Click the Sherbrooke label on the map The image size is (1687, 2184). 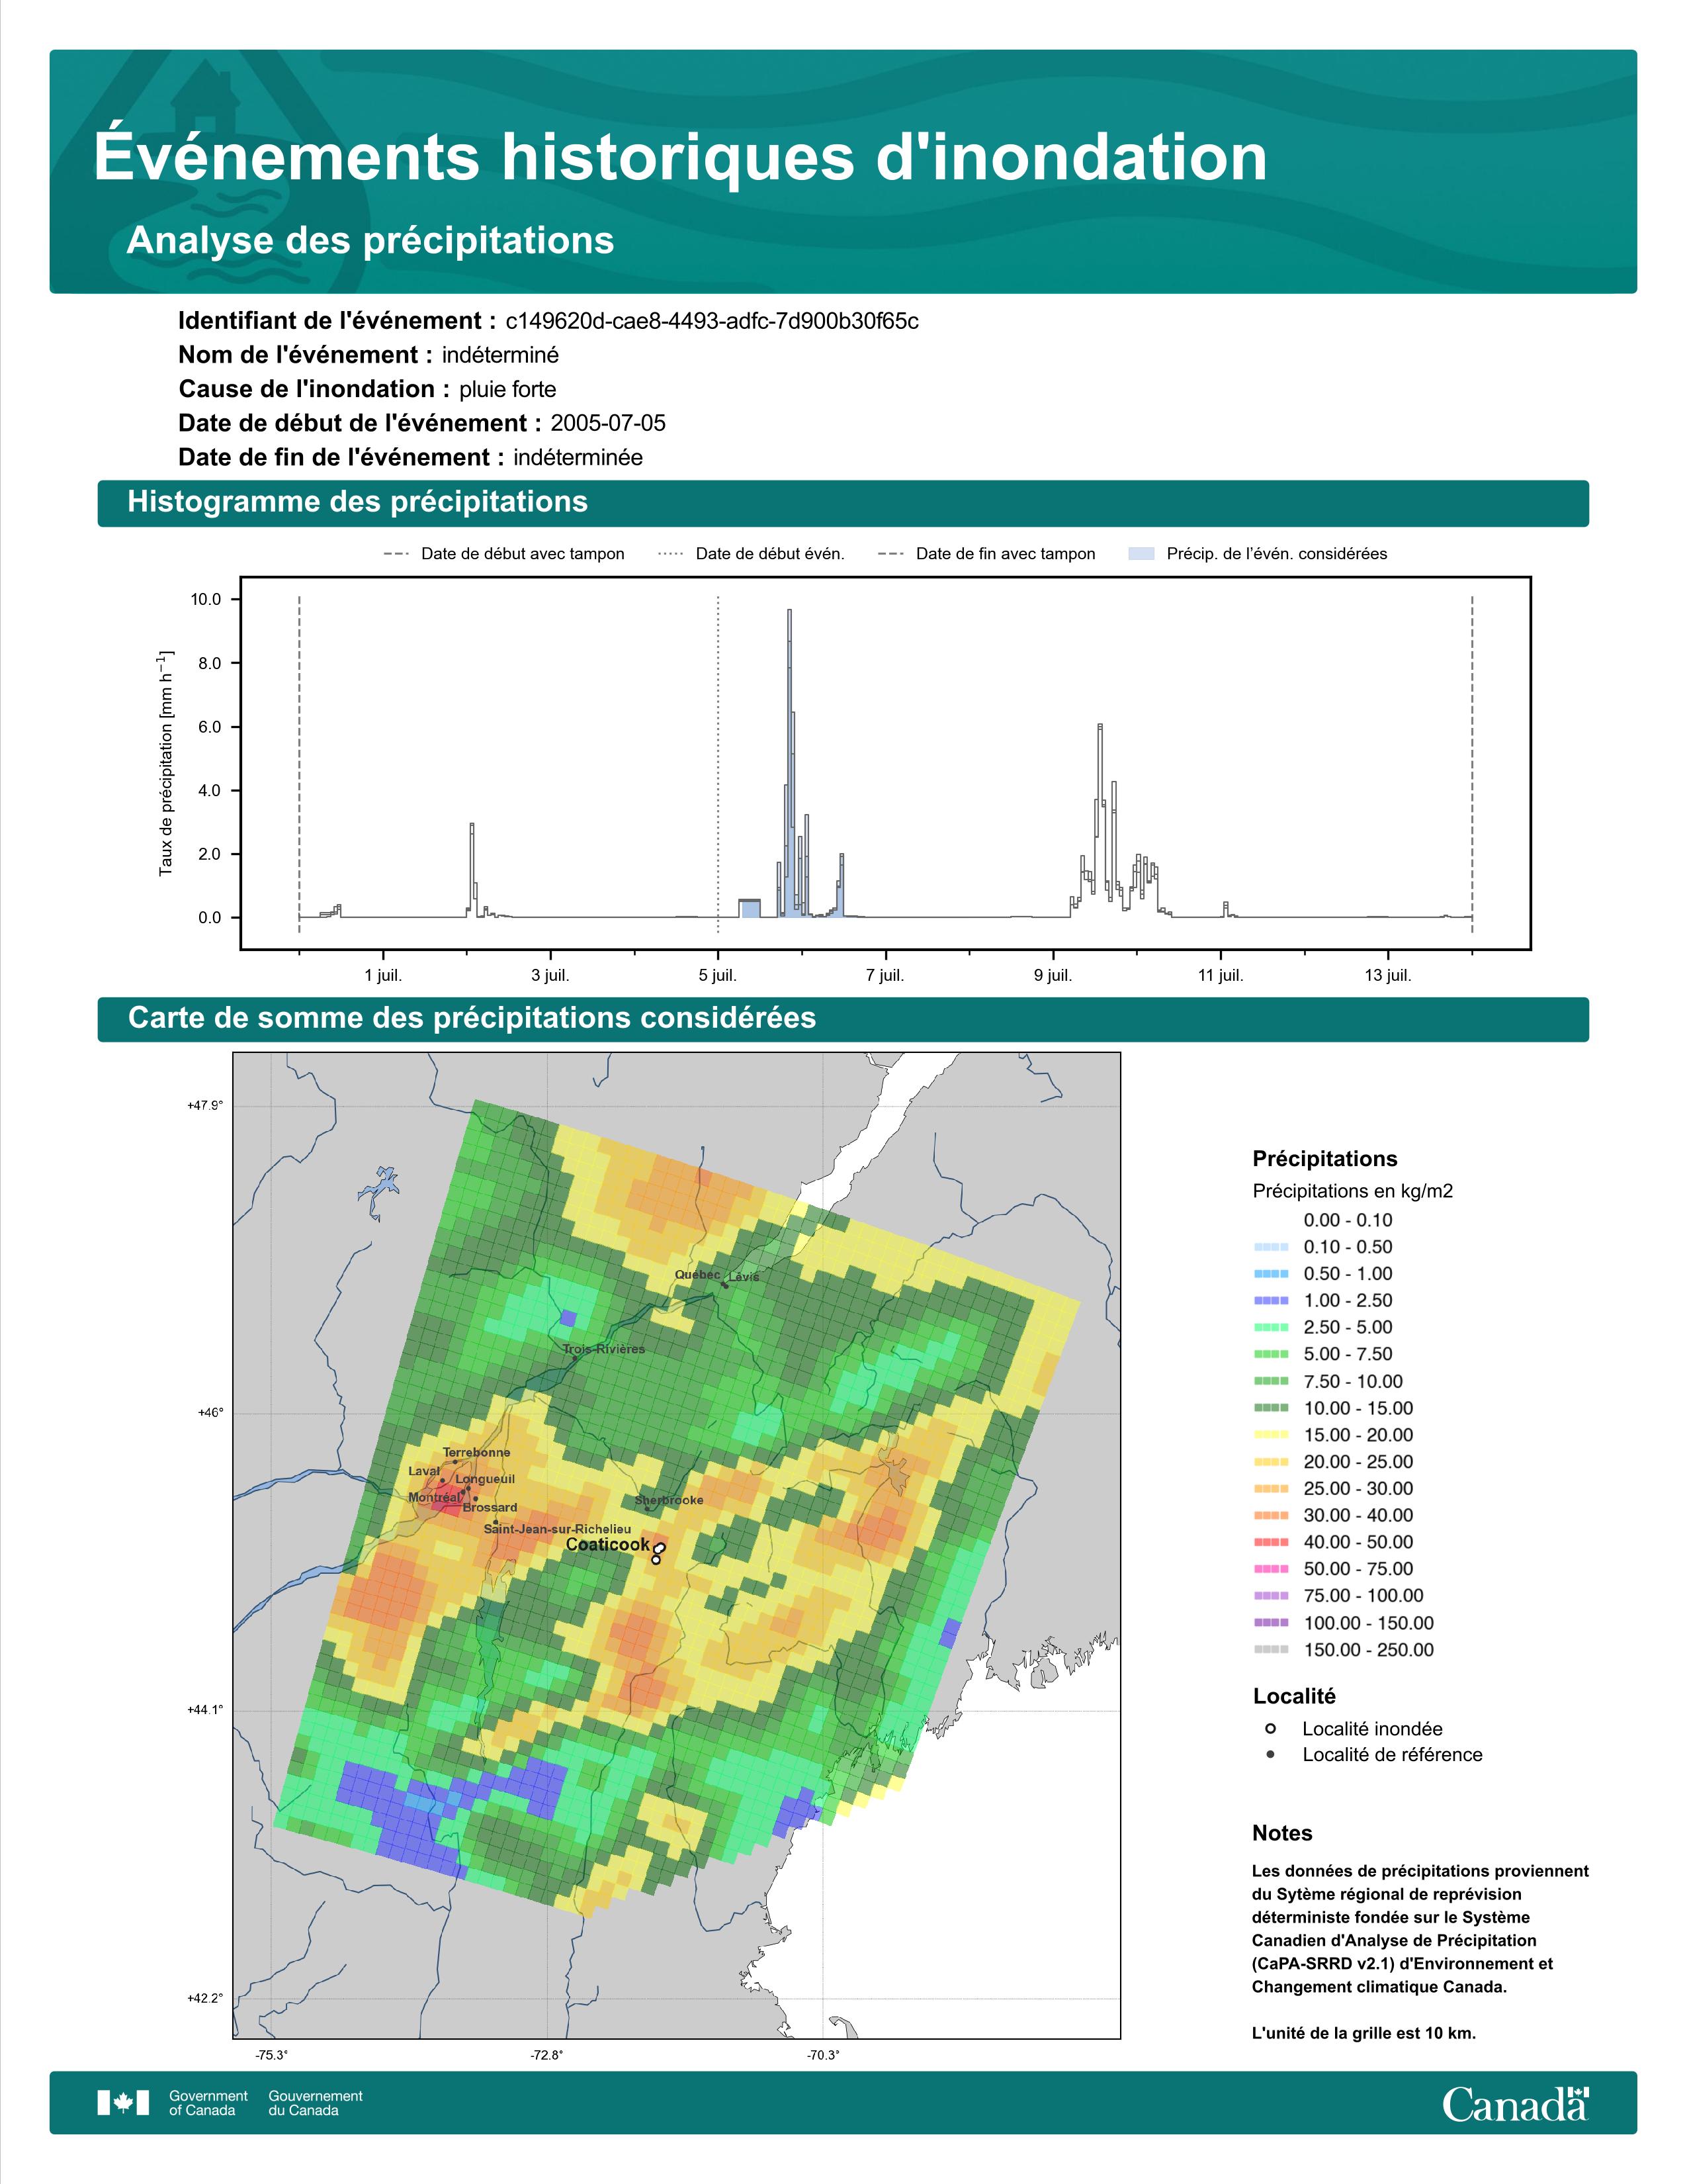click(669, 1500)
